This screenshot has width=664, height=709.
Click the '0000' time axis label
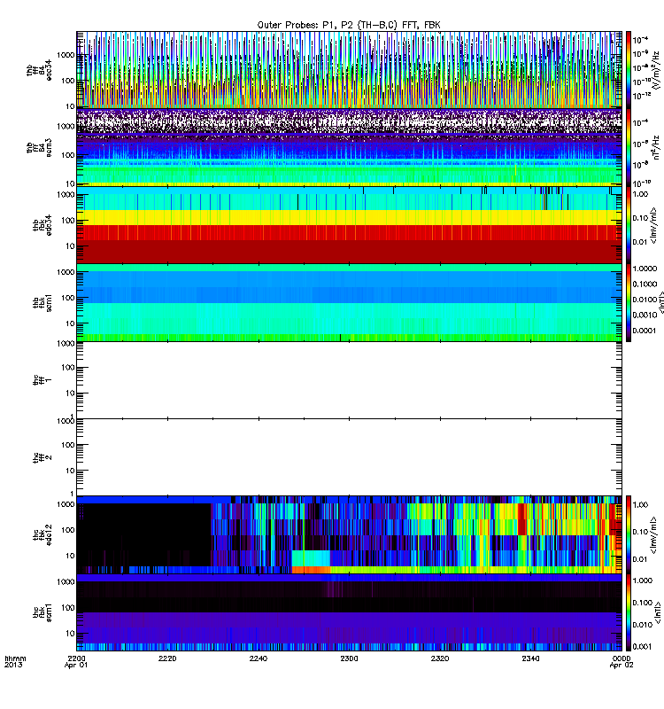[622, 658]
